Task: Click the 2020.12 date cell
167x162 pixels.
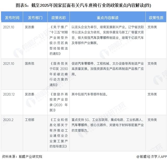Action: [x=9, y=94]
